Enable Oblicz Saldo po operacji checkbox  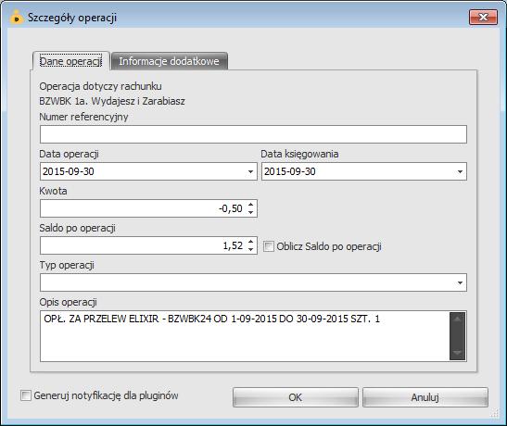(x=269, y=246)
